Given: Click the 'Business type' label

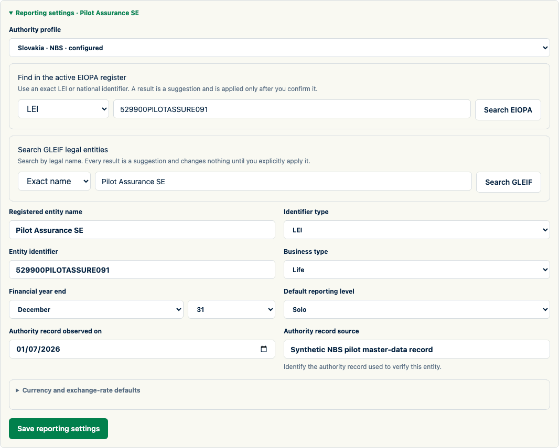Looking at the screenshot, I should tap(306, 252).
